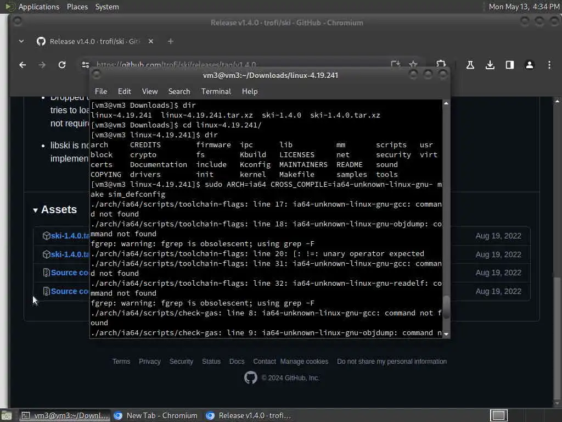The image size is (562, 422).
Task: Click the terminal scrollbar thumb
Action: [x=446, y=307]
